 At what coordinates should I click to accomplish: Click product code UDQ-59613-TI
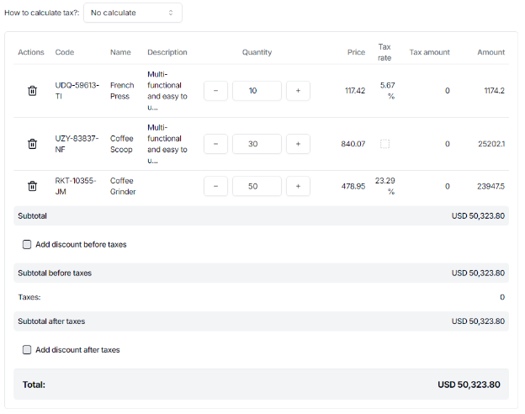[x=77, y=91]
